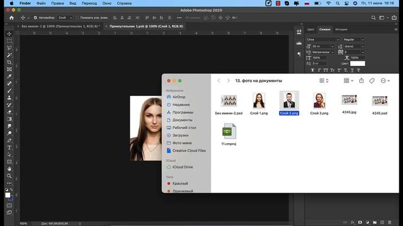Select the Magic Wand tool
The width and height of the screenshot is (403, 226).
coord(9,55)
